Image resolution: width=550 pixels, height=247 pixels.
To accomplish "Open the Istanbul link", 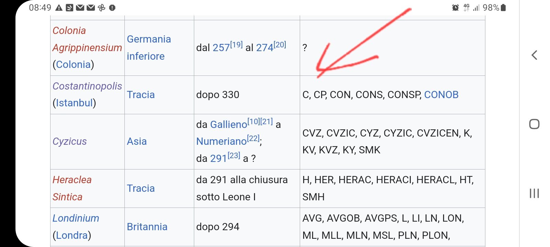I will tap(74, 103).
